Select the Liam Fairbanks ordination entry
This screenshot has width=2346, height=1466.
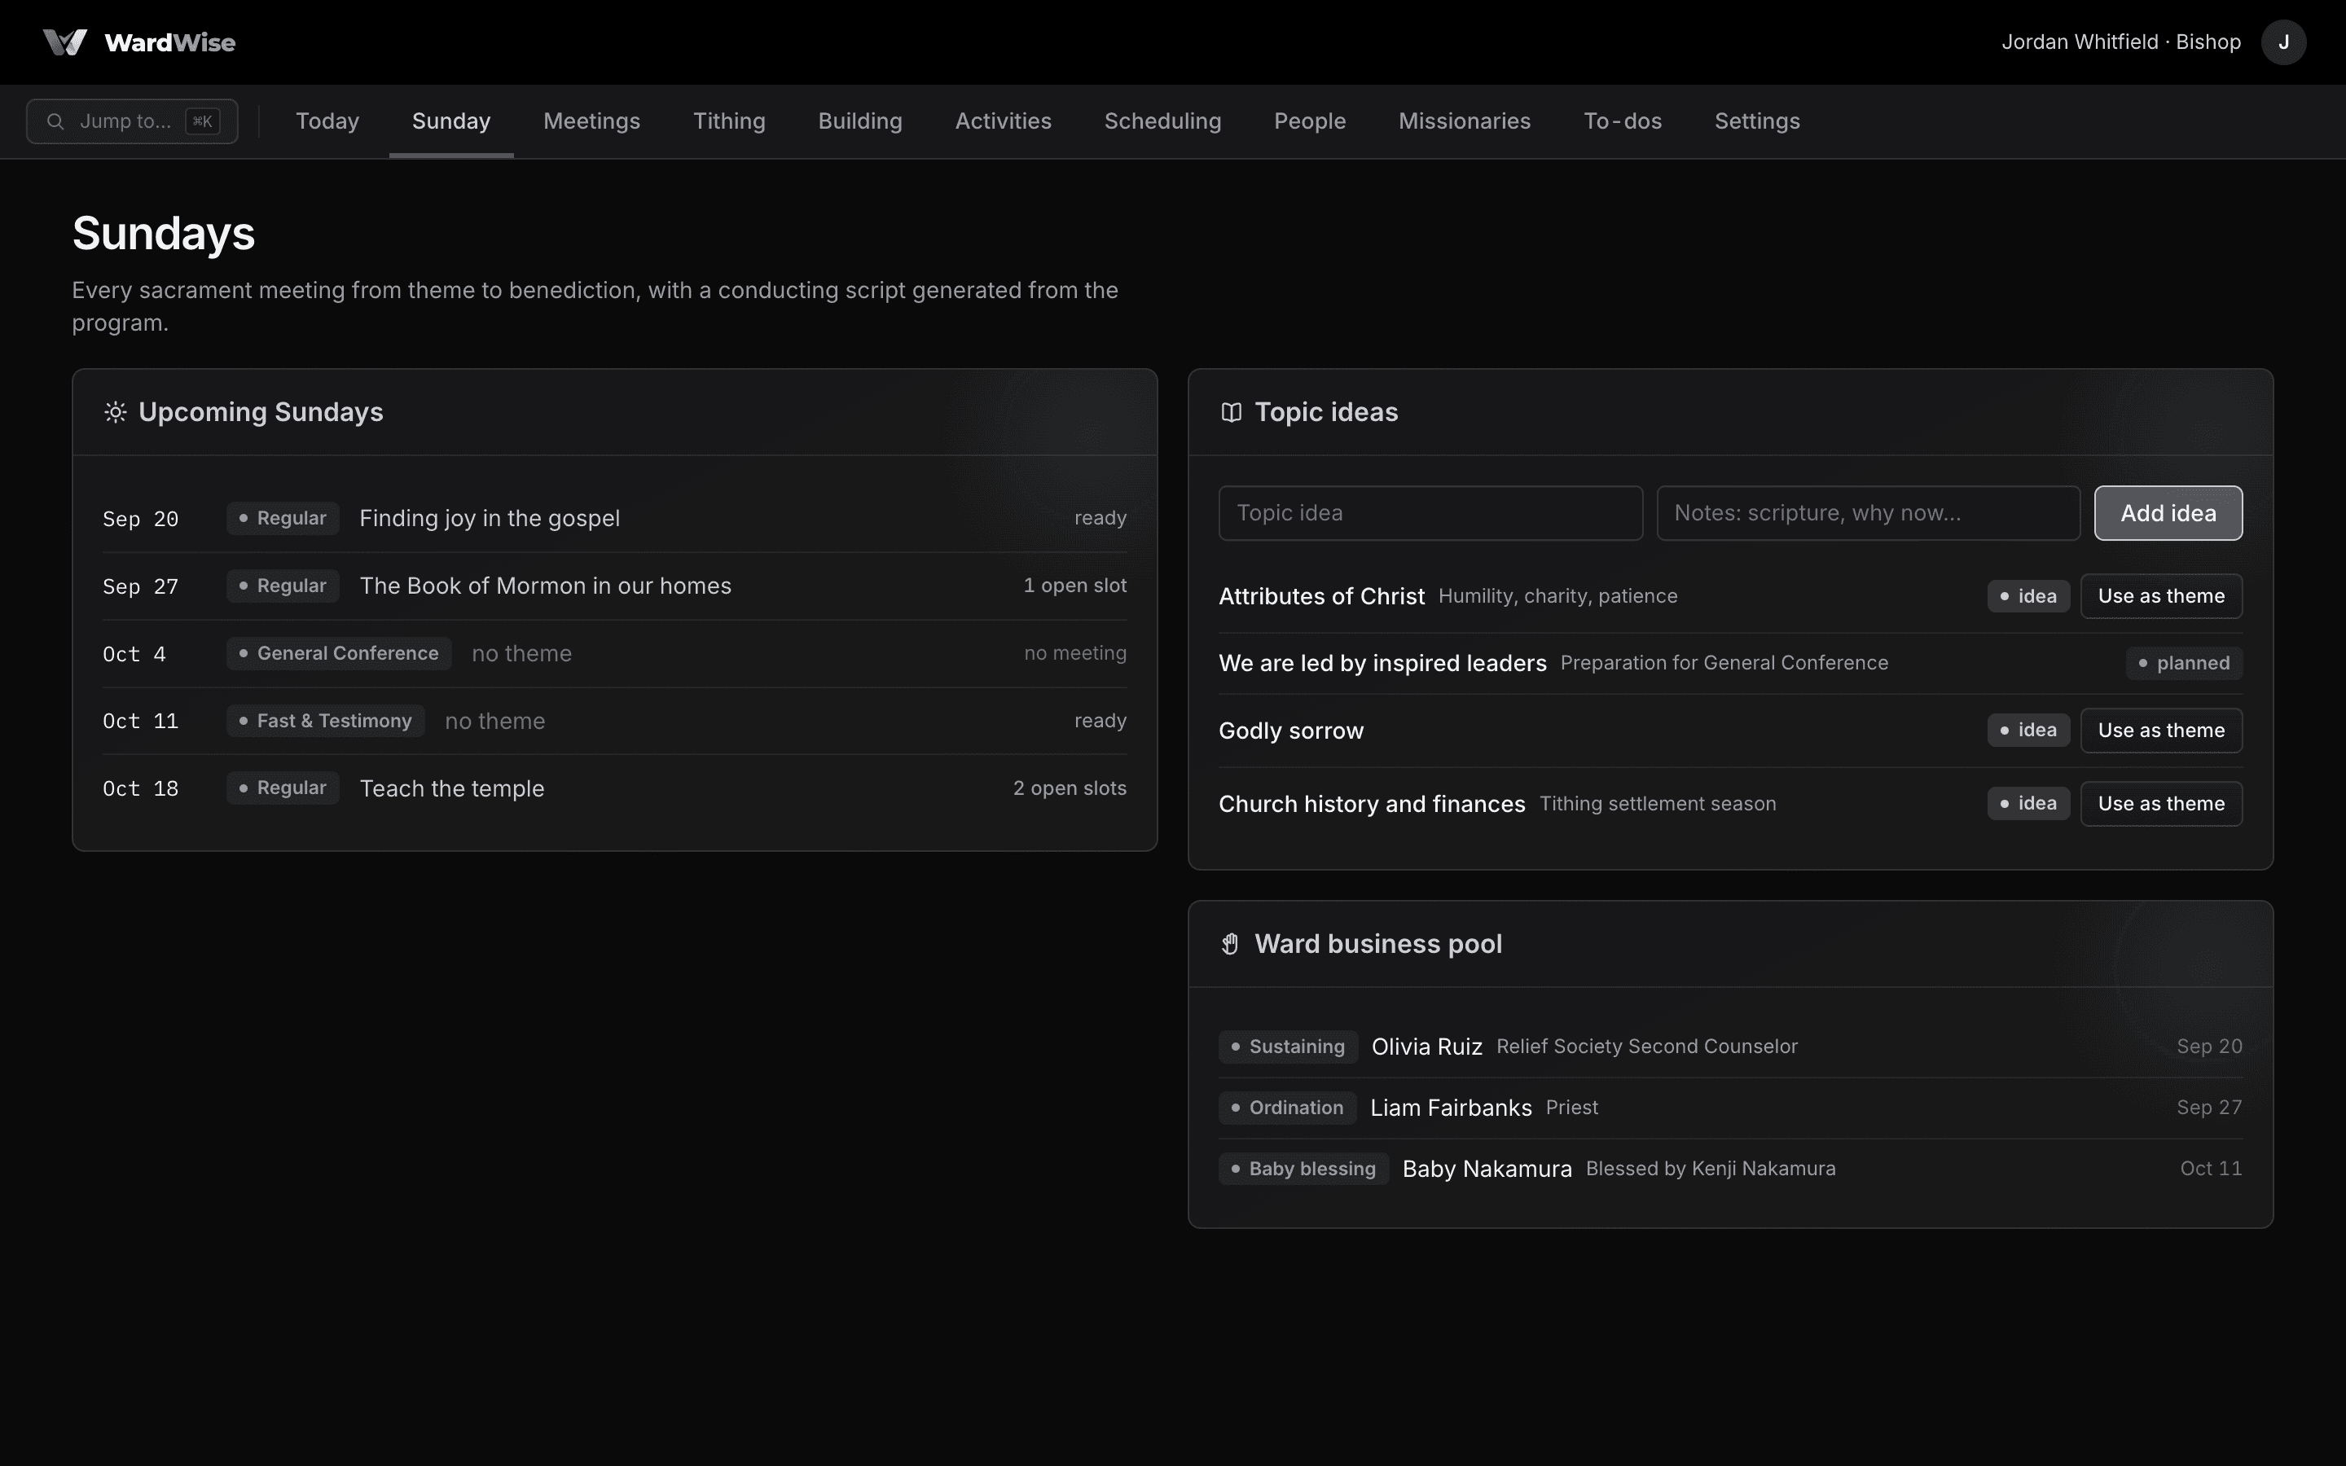1730,1108
